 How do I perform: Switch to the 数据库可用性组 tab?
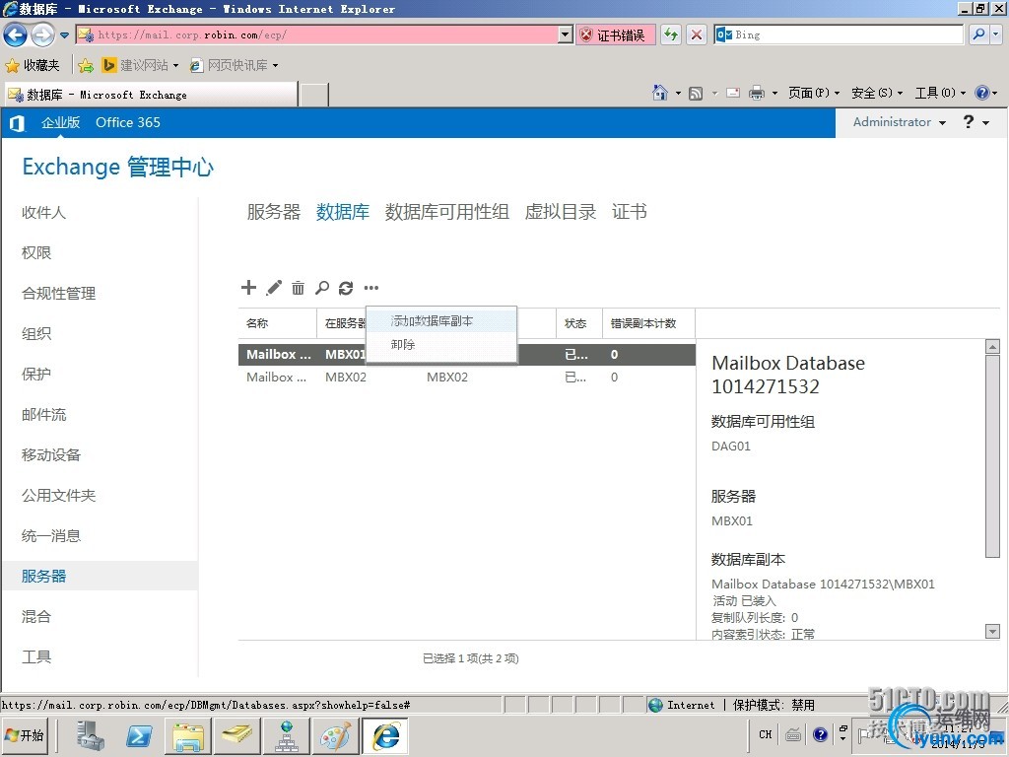[x=447, y=212]
